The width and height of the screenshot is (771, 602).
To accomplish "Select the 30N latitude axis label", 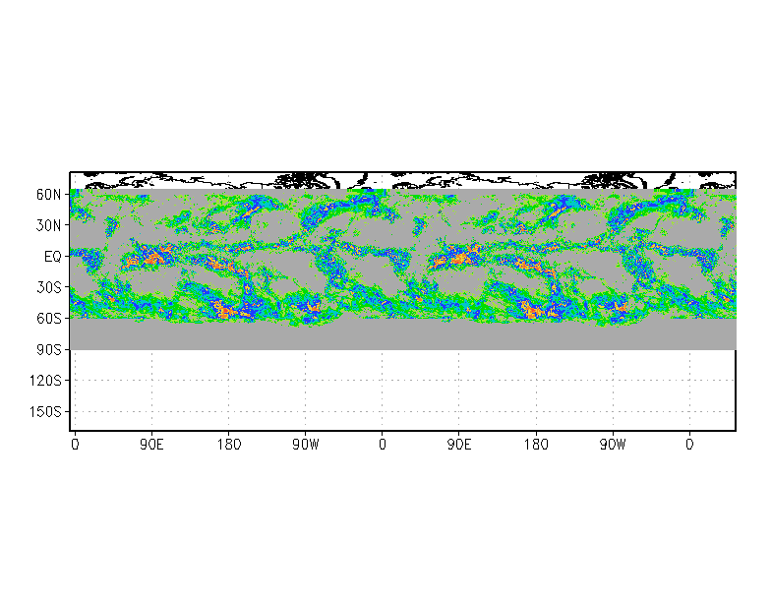I will [49, 226].
